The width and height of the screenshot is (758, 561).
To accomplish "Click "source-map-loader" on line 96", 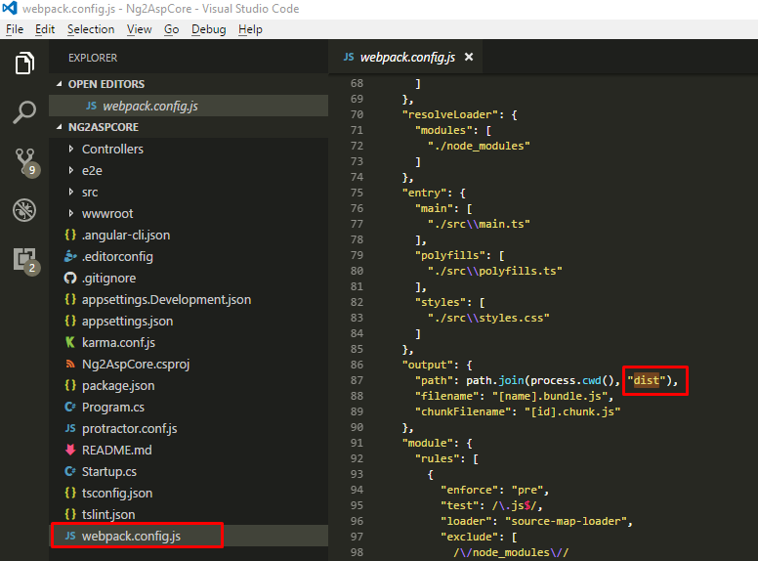I will point(566,521).
